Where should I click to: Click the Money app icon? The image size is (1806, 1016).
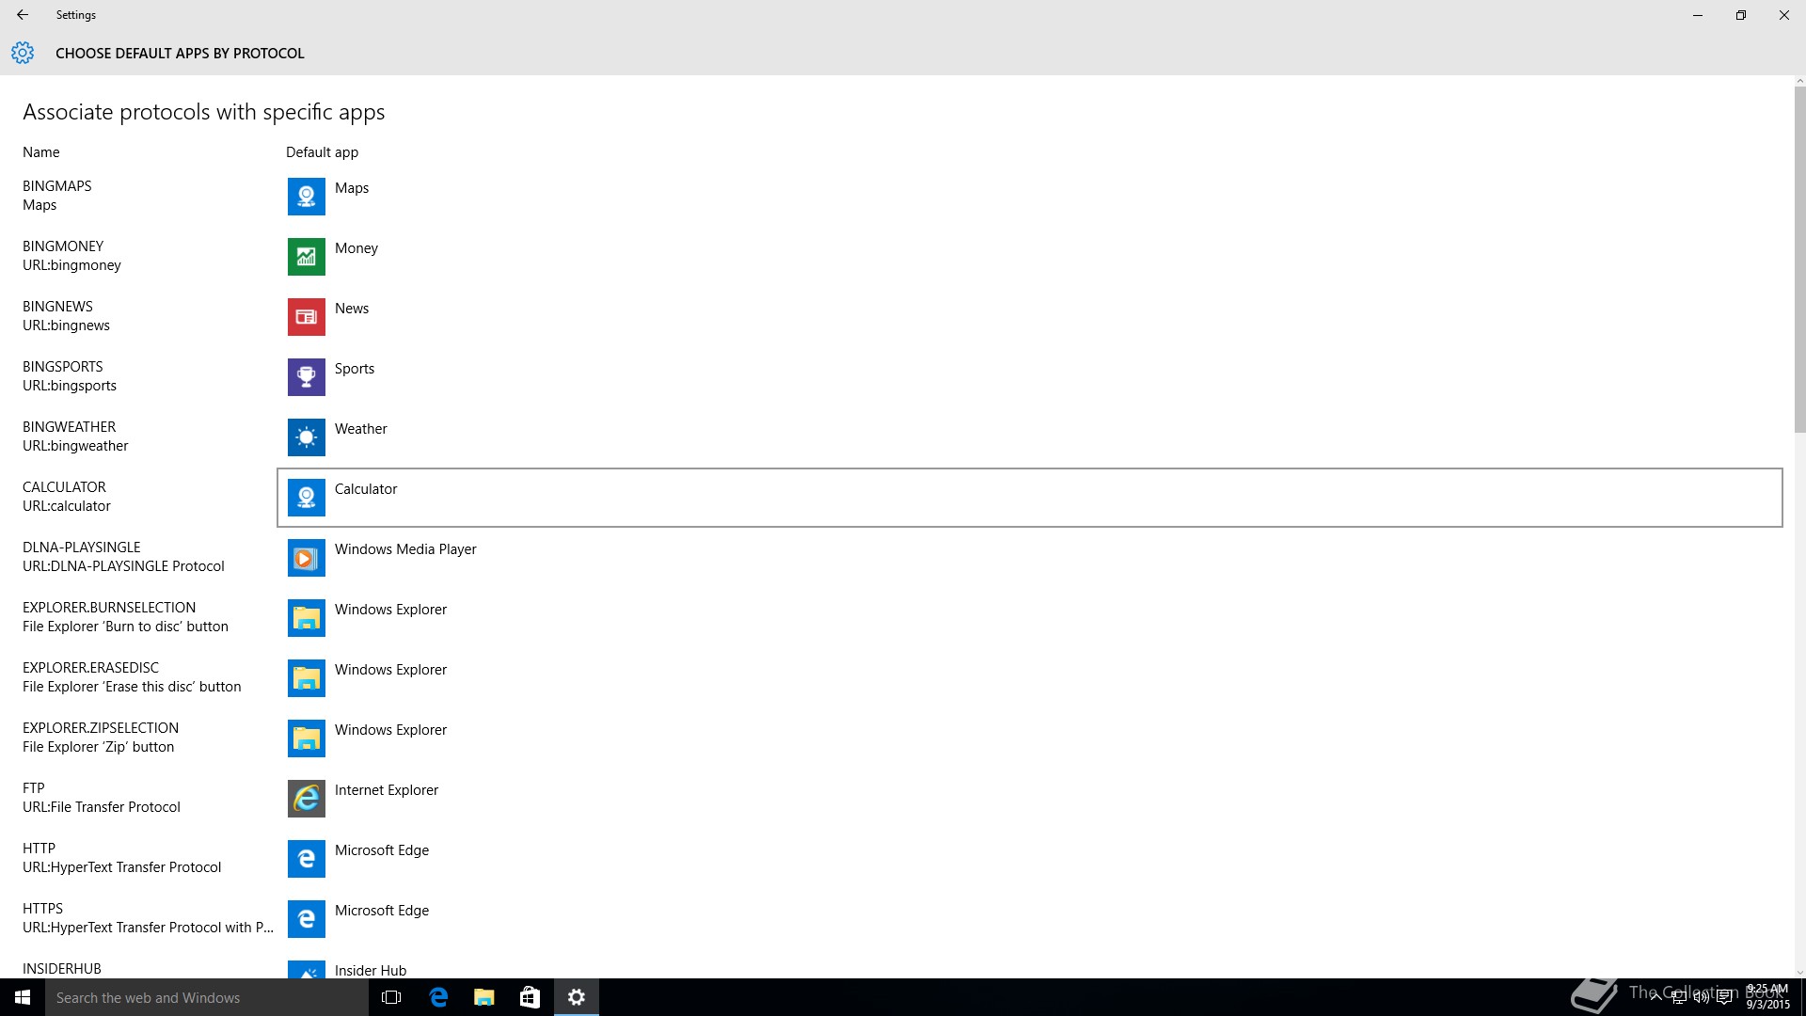(x=306, y=257)
